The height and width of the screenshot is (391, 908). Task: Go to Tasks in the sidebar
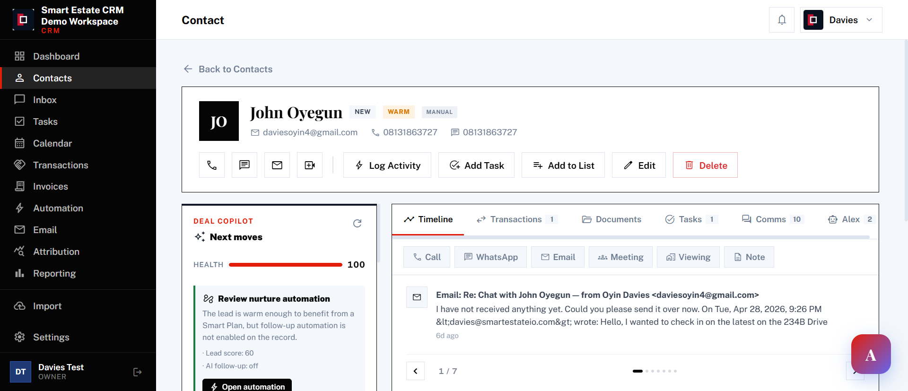[x=78, y=122]
